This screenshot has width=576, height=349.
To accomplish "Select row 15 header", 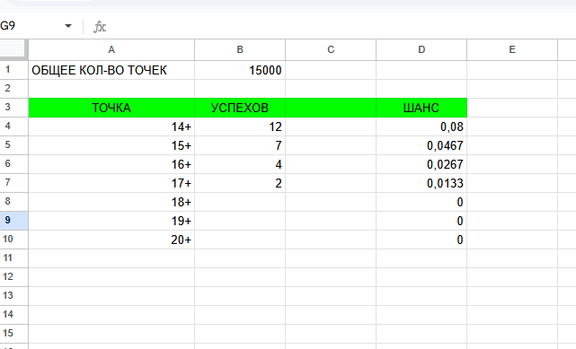I will coord(14,334).
